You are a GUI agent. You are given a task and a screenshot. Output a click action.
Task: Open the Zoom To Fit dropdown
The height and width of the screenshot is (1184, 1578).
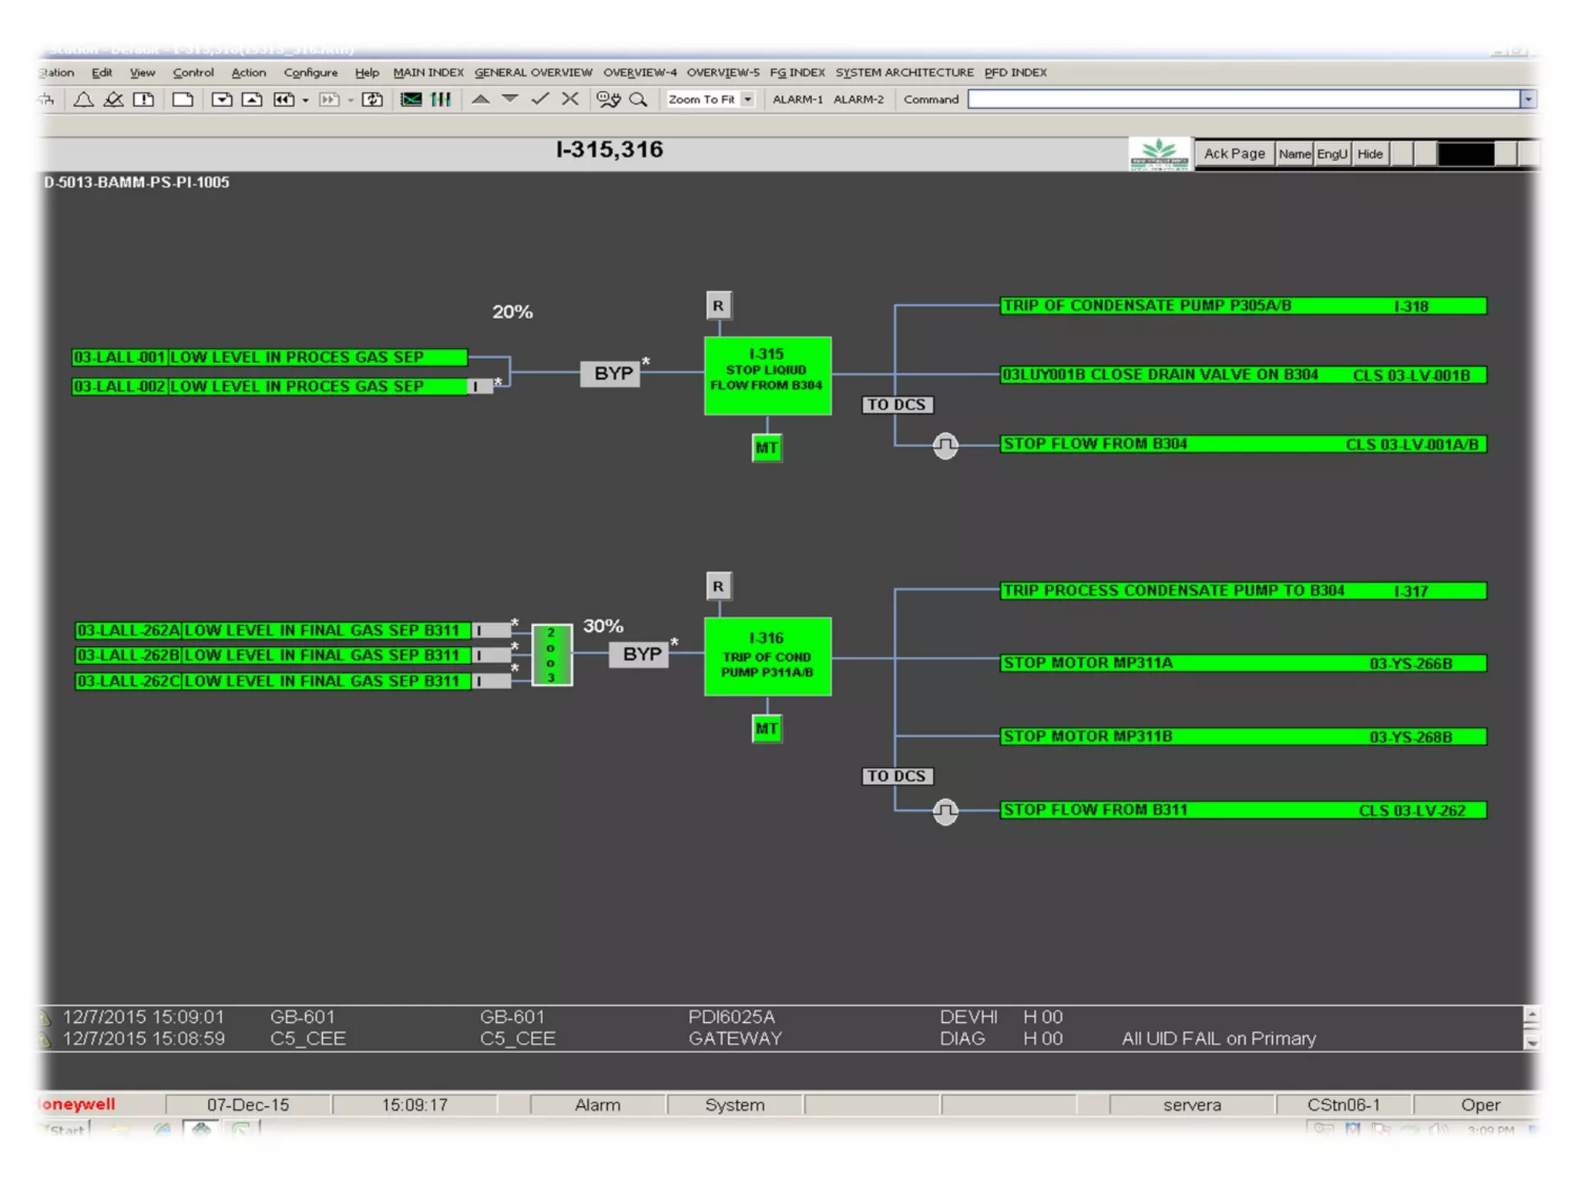[x=747, y=99]
